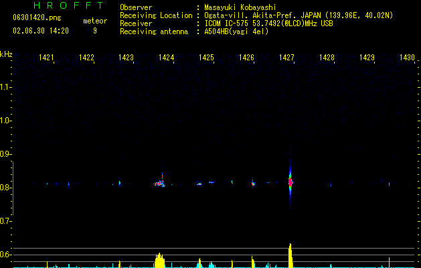Click the 1.1 kHz frequency axis label
Image resolution: width=421 pixels, height=268 pixels.
point(6,87)
